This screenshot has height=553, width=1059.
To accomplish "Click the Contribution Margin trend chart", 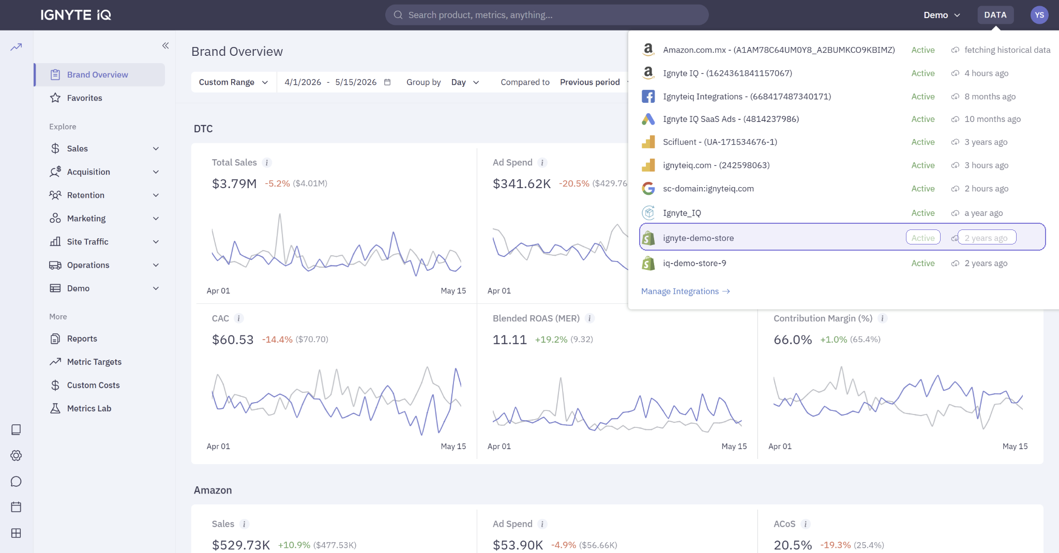I will pos(898,398).
